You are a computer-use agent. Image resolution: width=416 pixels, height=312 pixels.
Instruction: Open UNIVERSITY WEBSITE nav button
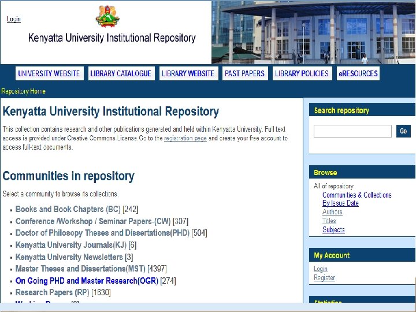point(49,73)
